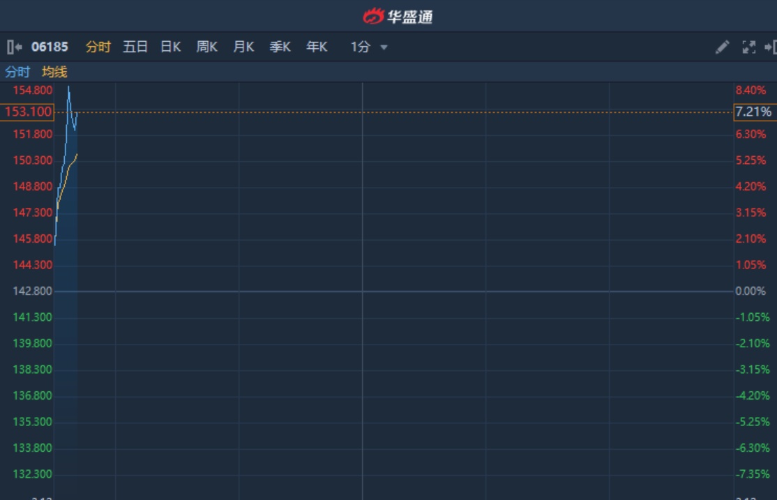777x500 pixels.
Task: Toggle the blue 分时 line legend
Action: tap(17, 72)
